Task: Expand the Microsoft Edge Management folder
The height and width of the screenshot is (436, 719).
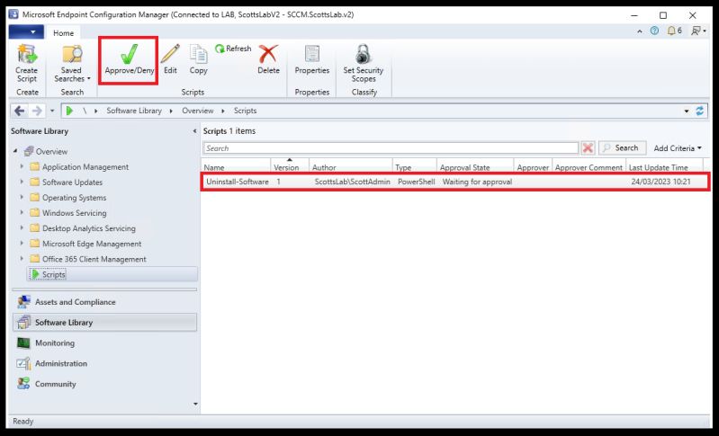Action: 22,244
